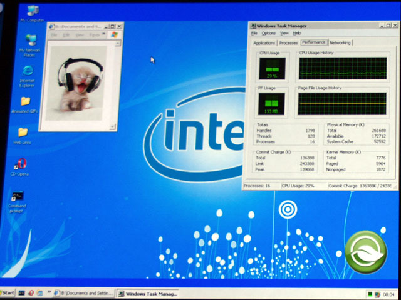Click the browser scrollbar down arrow
Viewport: 401px width, 300px height.
click(x=113, y=127)
